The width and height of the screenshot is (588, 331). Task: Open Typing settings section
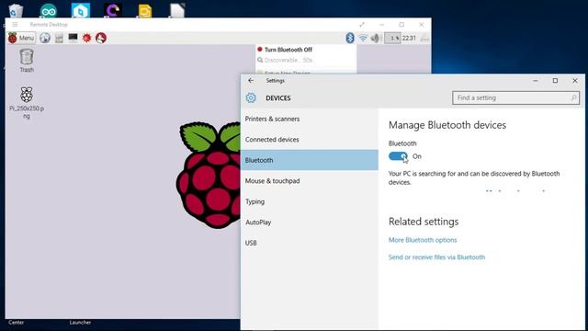310,201
